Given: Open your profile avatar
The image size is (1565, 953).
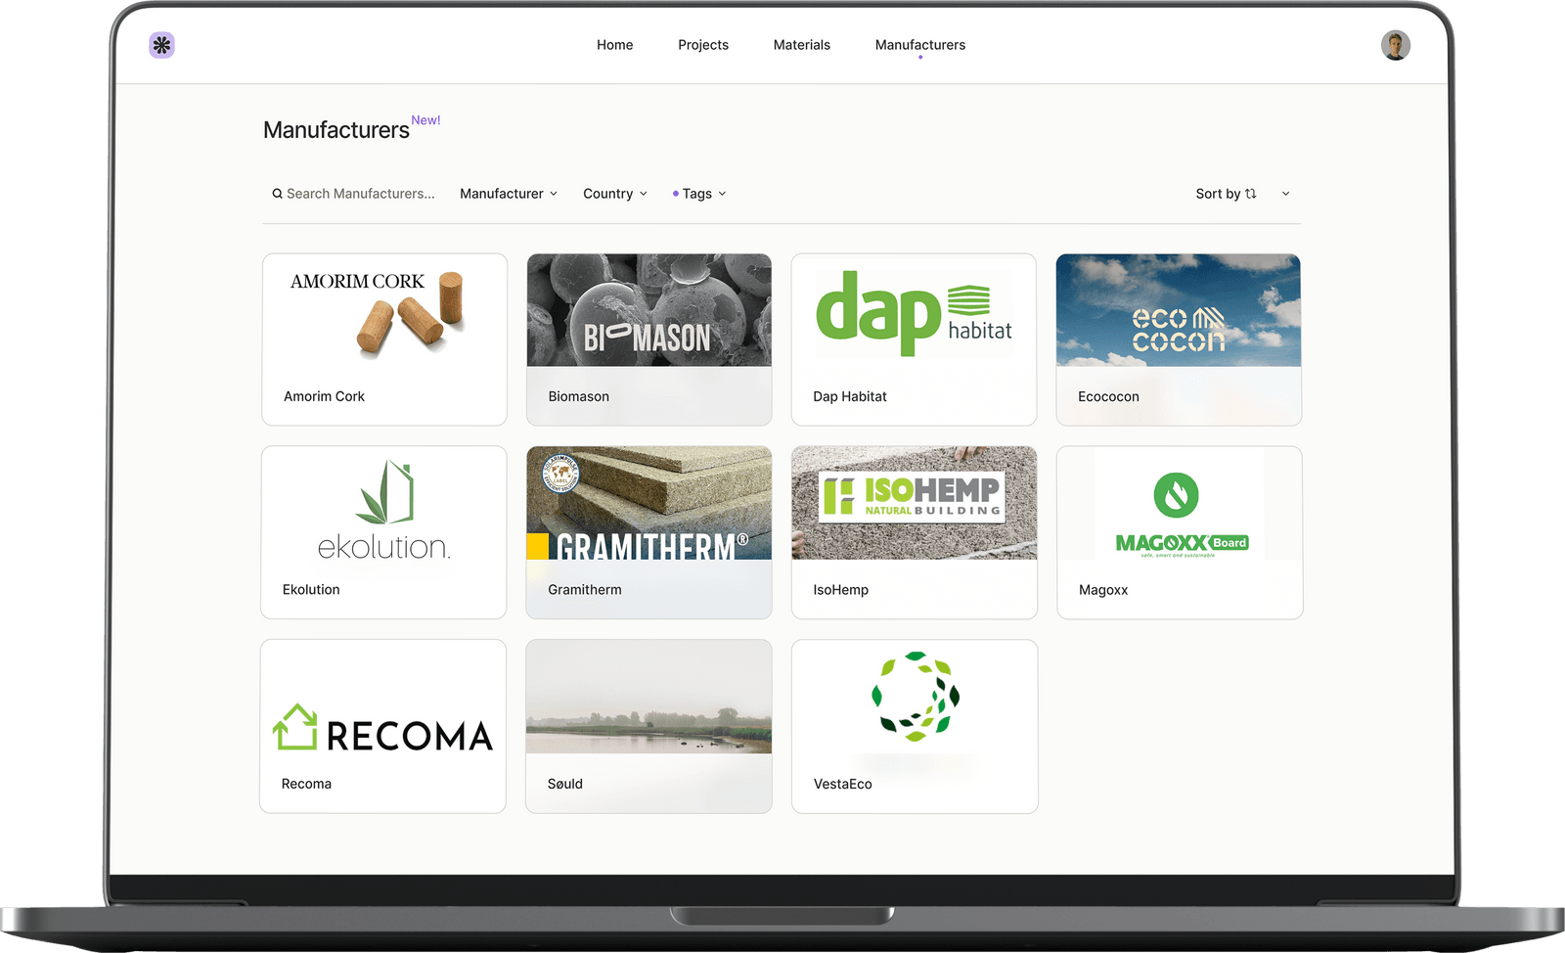Looking at the screenshot, I should pyautogui.click(x=1396, y=45).
